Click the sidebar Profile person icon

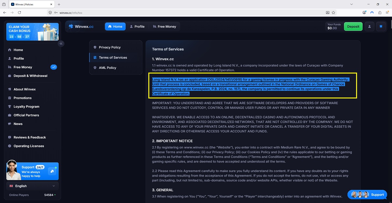(10, 58)
